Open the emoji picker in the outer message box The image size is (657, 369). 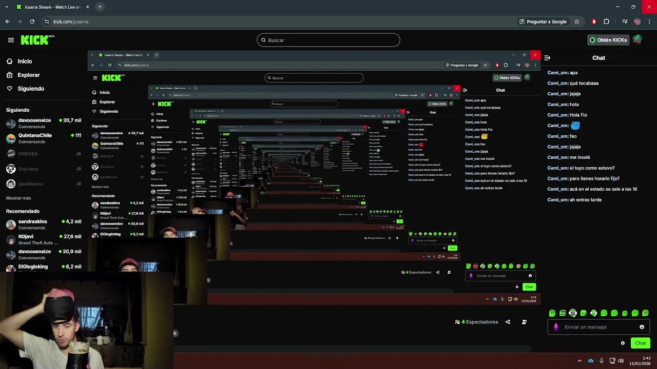coord(642,327)
